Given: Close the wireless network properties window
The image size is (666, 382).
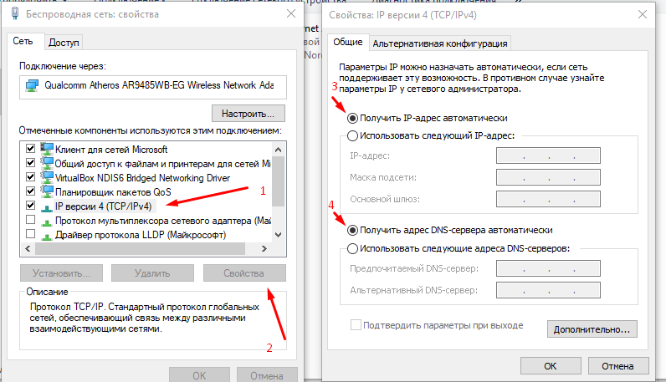Looking at the screenshot, I should pyautogui.click(x=291, y=13).
